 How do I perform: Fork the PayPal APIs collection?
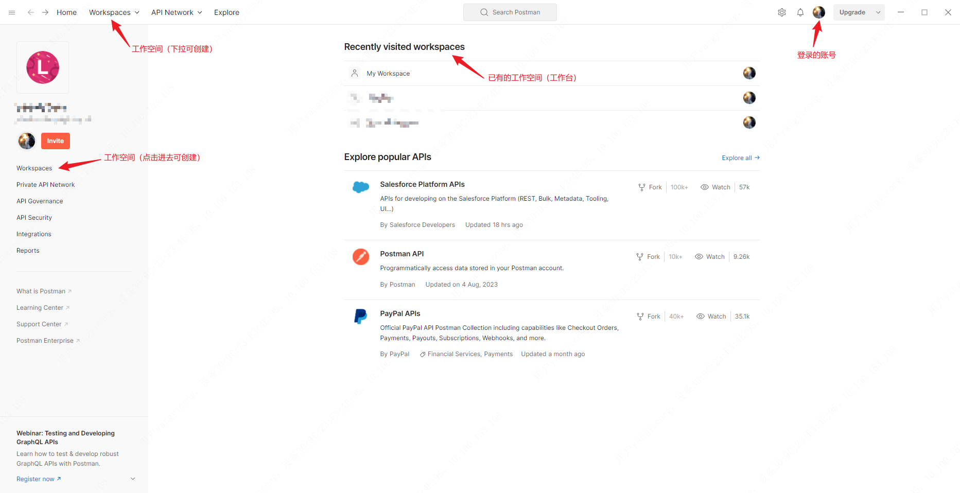click(649, 316)
